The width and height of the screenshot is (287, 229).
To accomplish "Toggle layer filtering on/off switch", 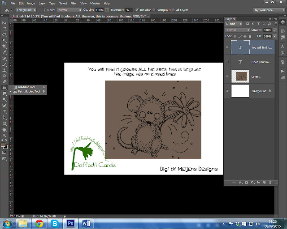I will pyautogui.click(x=276, y=24).
